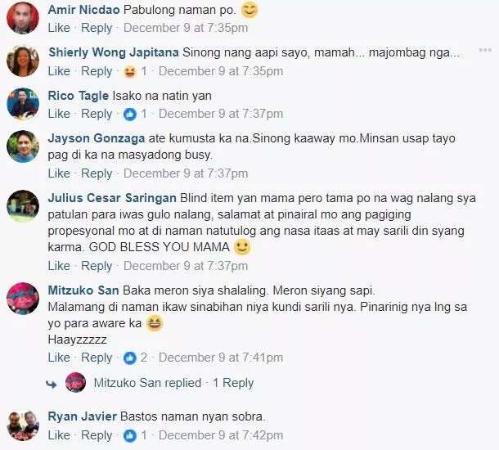Reply to Jayson Gonzaga's comment
The width and height of the screenshot is (499, 450).
point(97,173)
